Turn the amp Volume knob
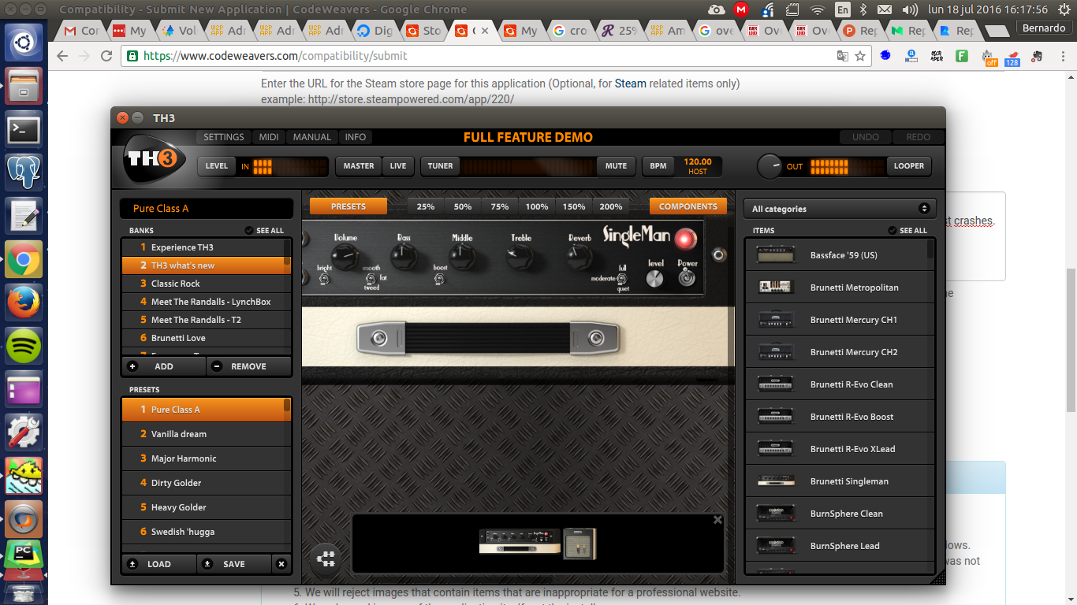The image size is (1077, 605). [x=345, y=254]
